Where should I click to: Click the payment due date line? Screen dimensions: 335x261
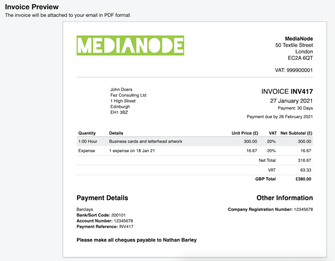coord(280,117)
